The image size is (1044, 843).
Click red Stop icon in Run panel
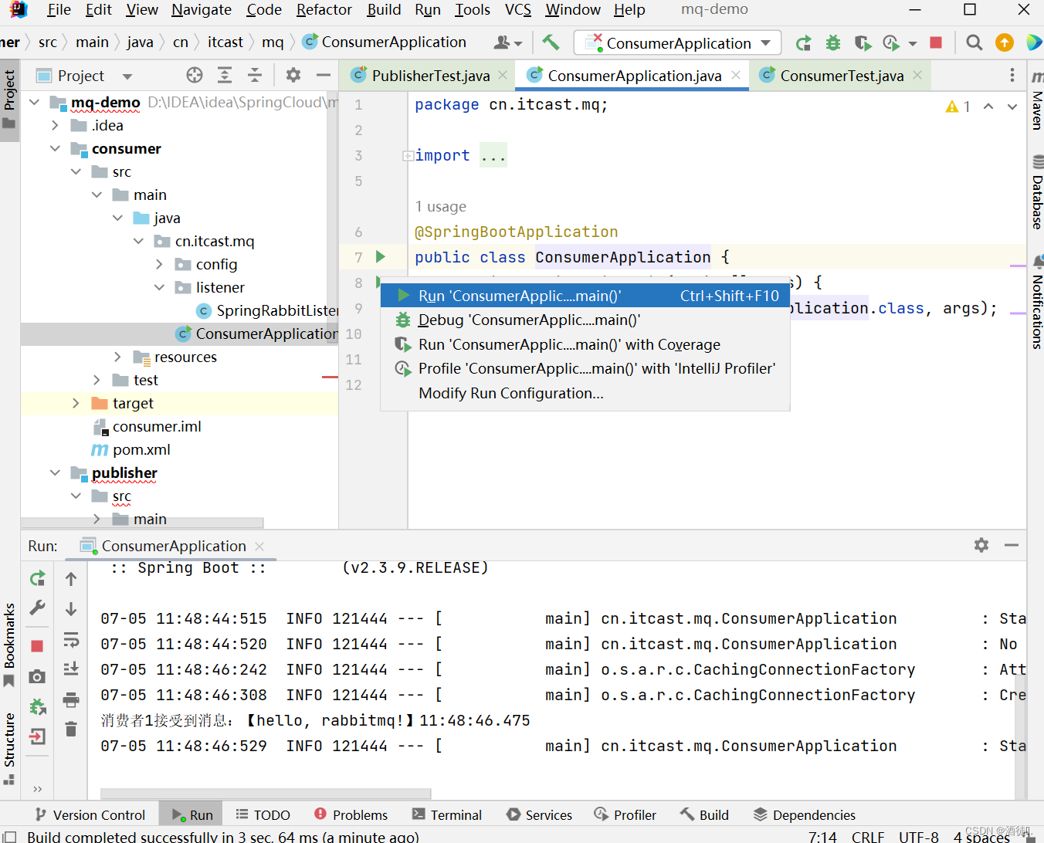click(37, 645)
